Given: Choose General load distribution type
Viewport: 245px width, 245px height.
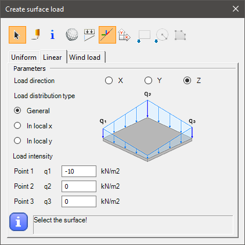Looking at the screenshot, I should tap(32, 111).
